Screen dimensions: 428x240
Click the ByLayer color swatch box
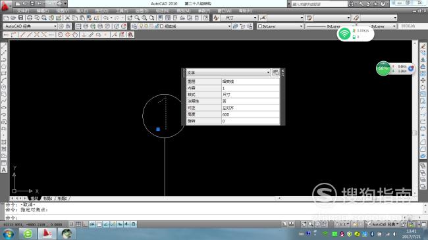click(260, 26)
